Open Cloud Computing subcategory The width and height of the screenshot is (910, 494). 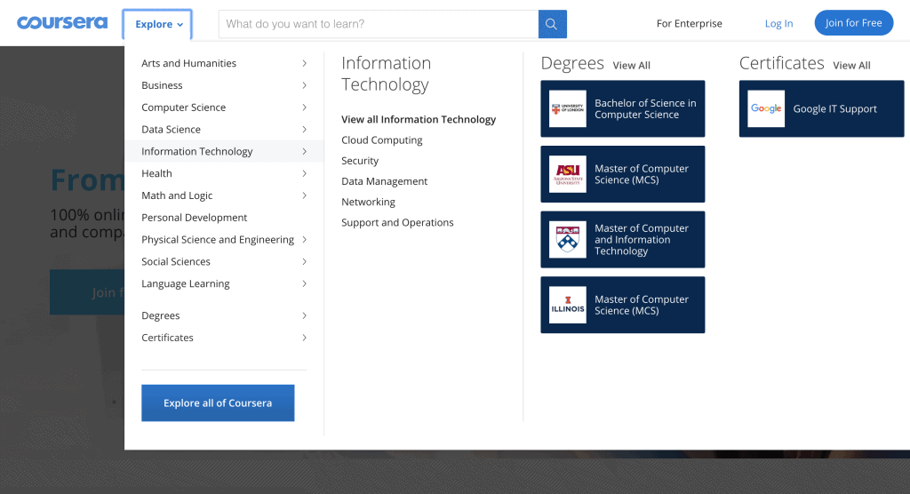[x=382, y=140]
